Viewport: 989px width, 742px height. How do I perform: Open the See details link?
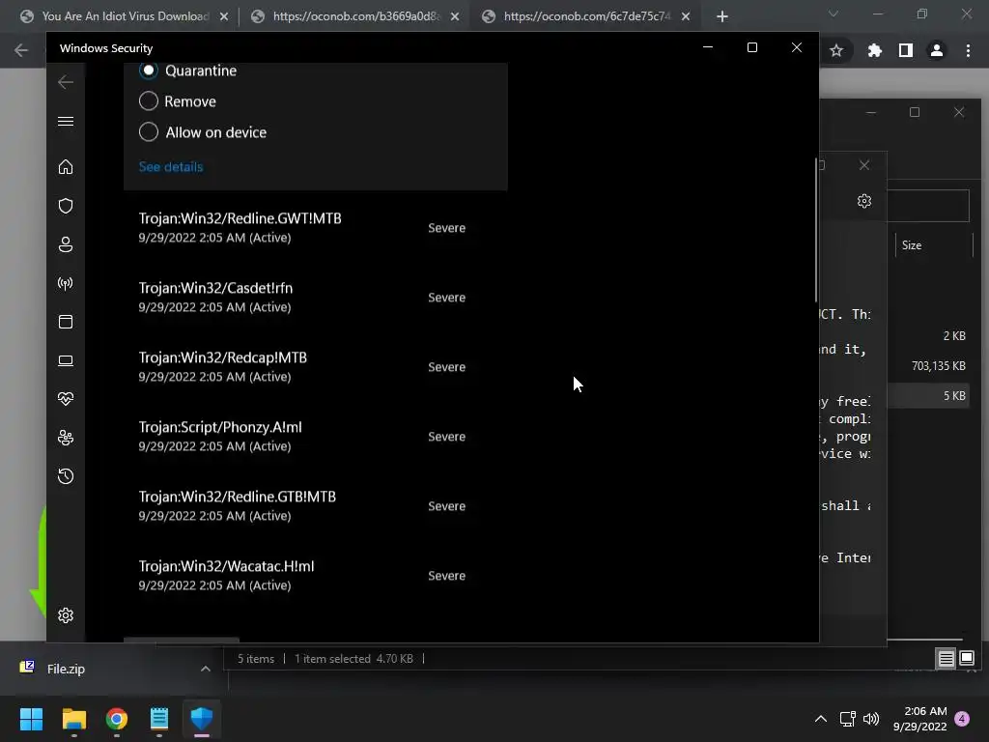171,166
